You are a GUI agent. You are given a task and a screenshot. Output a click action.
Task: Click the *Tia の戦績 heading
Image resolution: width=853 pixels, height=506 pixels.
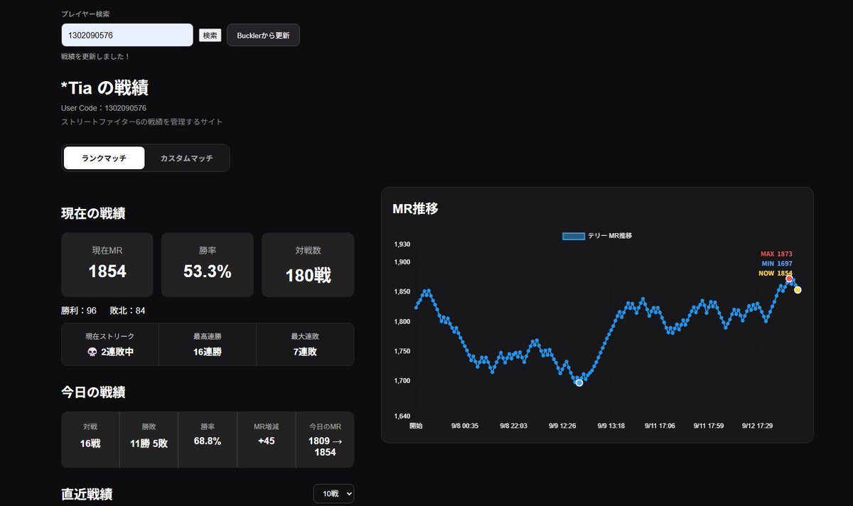[104, 87]
